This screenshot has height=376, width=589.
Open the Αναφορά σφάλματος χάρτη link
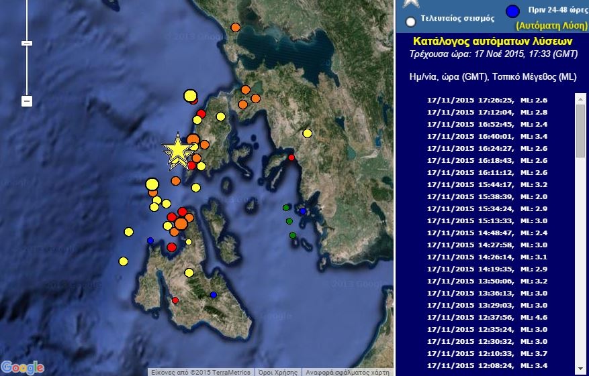coord(347,372)
